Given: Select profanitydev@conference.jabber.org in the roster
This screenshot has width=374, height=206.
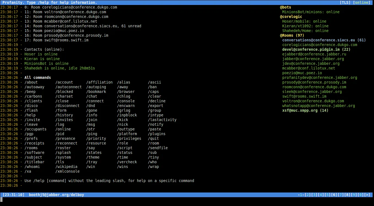Looking at the screenshot, I should click(319, 77).
